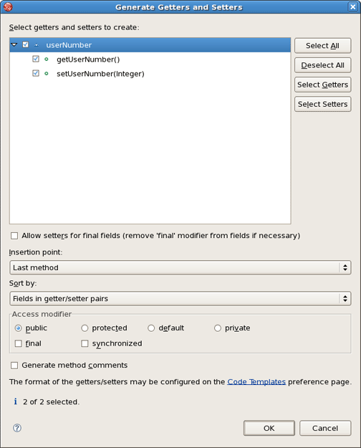Screen dimensions: 361x448
Task: Uncheck the getUserNumber() checkbox
Action: click(36, 59)
